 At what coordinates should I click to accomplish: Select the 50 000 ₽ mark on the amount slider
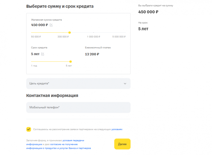click(x=36, y=37)
